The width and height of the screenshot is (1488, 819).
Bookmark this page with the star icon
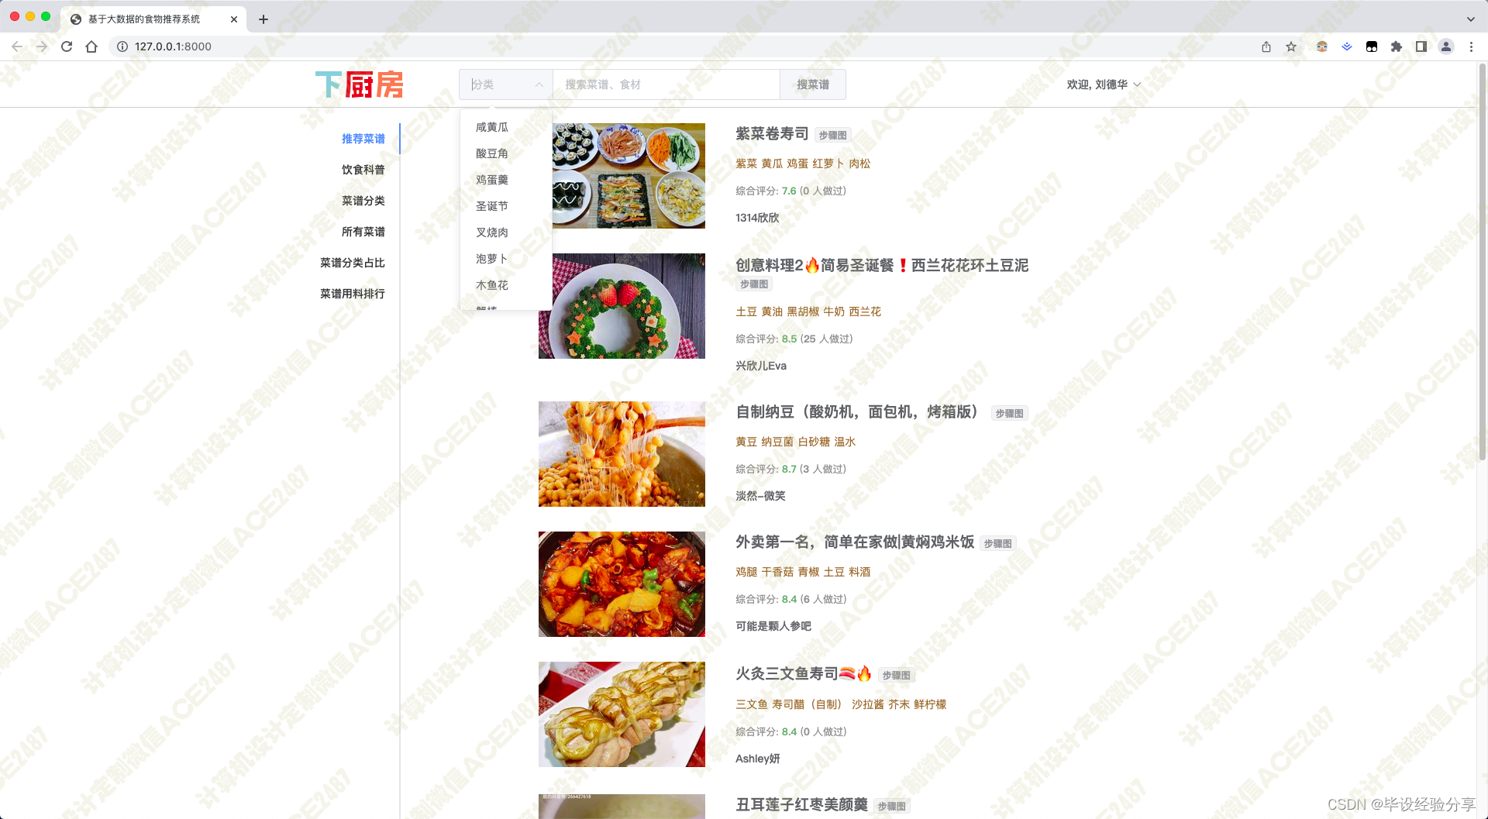[1291, 46]
